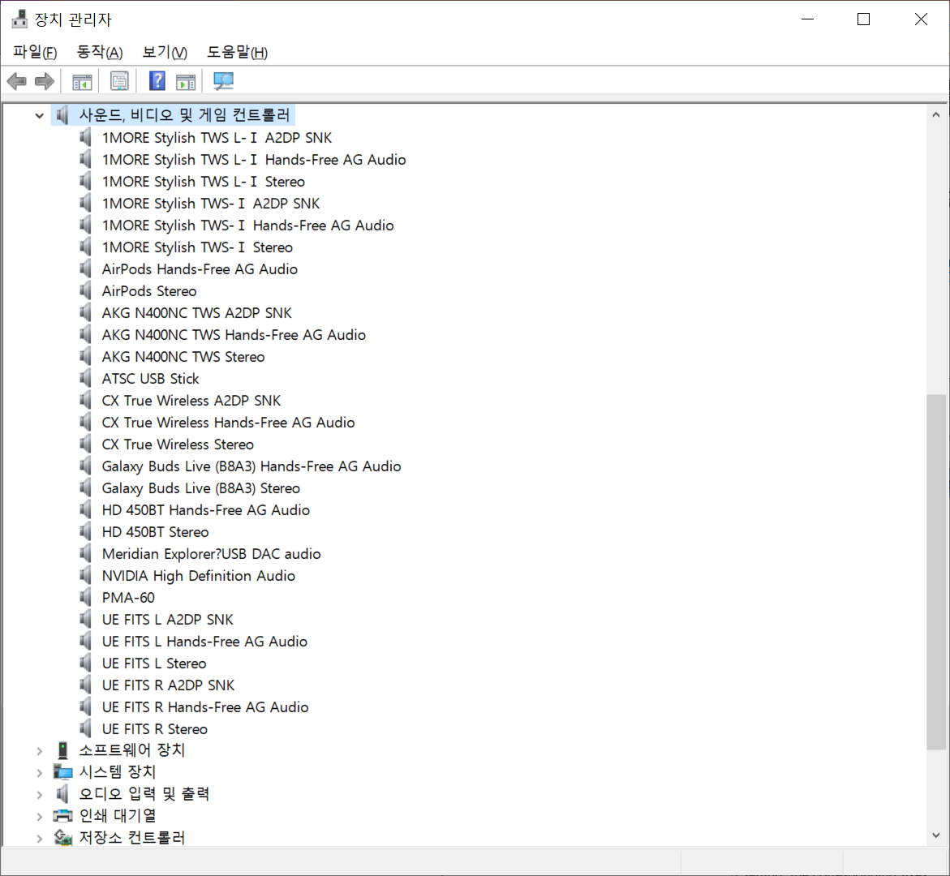Select CX True Wireless A2DP SNK
The width and height of the screenshot is (950, 876).
(x=191, y=401)
